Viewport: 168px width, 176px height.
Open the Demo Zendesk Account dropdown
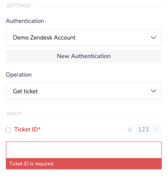coord(84,38)
